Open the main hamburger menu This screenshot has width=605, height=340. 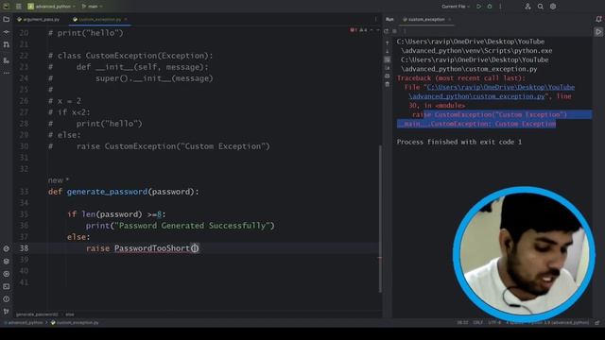(19, 7)
